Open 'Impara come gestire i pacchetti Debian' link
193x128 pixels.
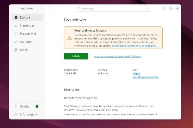pyautogui.click(x=117, y=56)
